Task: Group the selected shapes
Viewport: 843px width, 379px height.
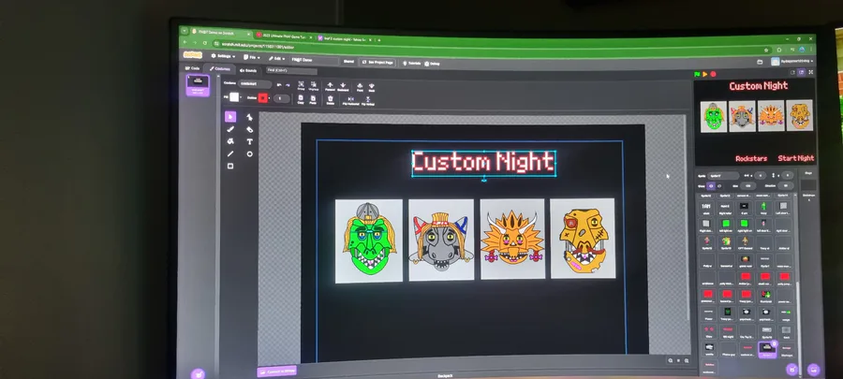Action: 301,86
